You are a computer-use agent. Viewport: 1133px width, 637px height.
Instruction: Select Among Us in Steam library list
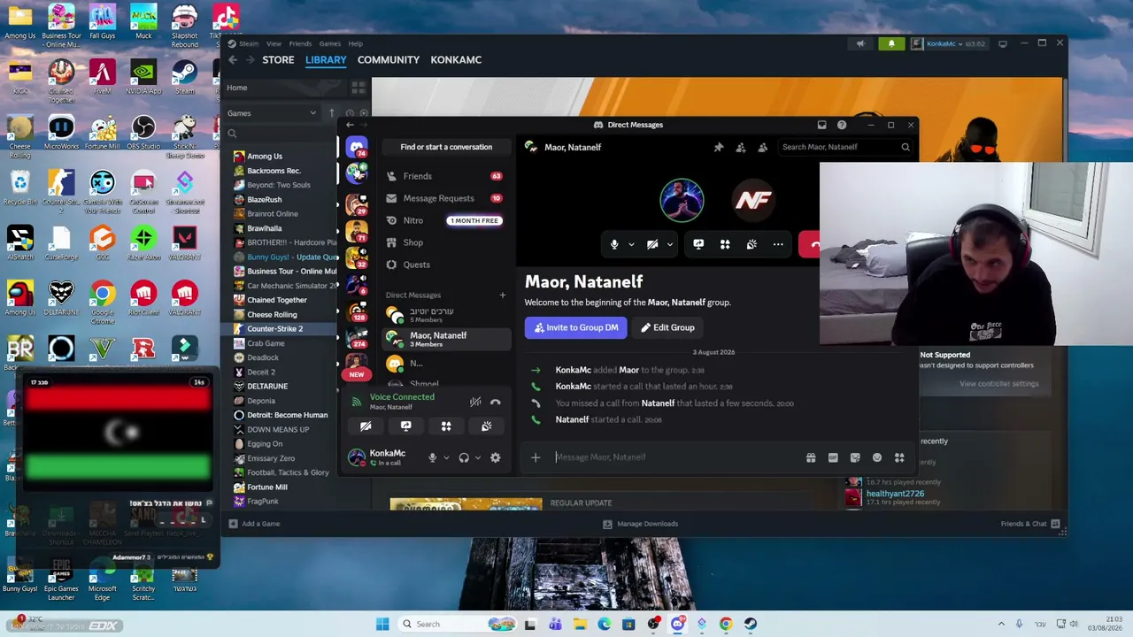pos(265,157)
